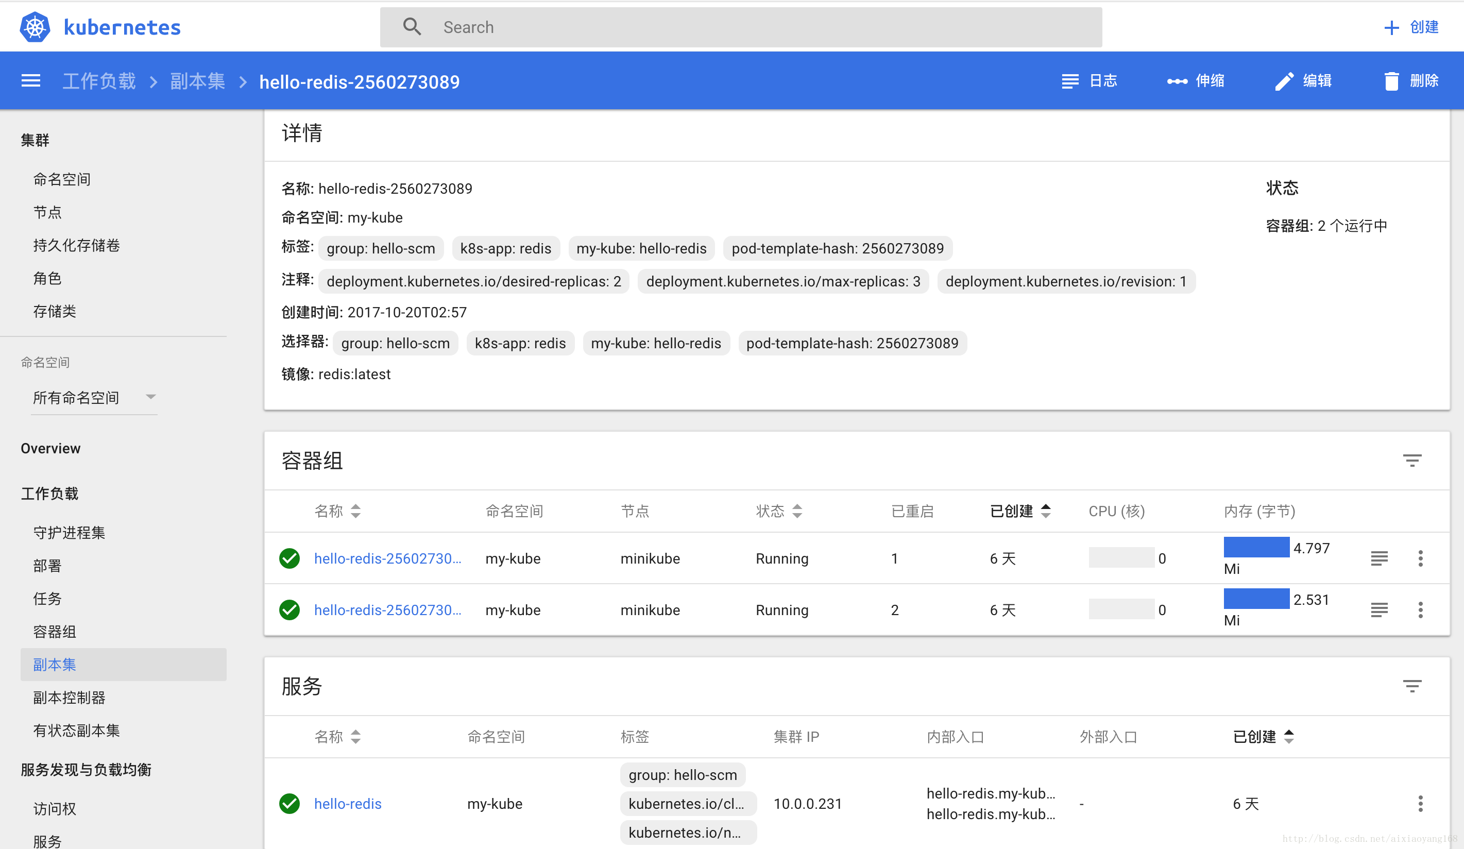Open the filter icon on 容器组 panel
Image resolution: width=1464 pixels, height=849 pixels.
click(1412, 460)
